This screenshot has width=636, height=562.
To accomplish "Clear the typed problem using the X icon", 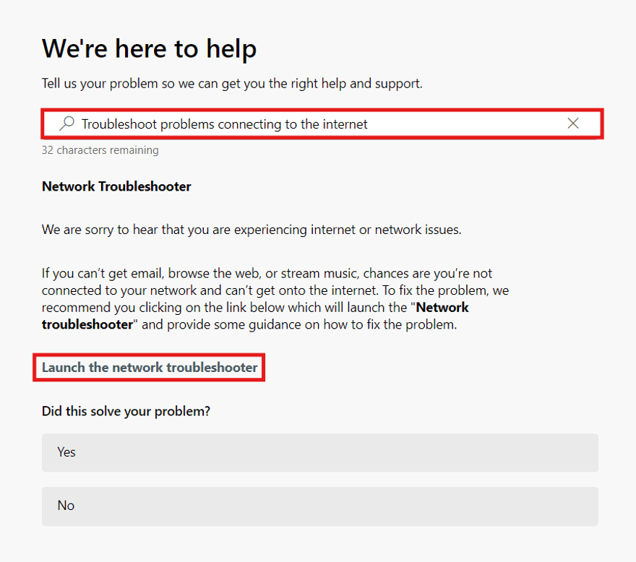I will click(573, 123).
